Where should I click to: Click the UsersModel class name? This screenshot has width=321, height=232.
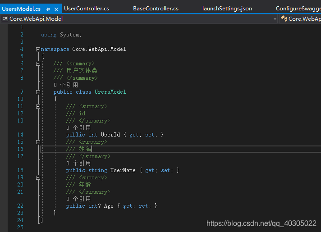coord(110,92)
